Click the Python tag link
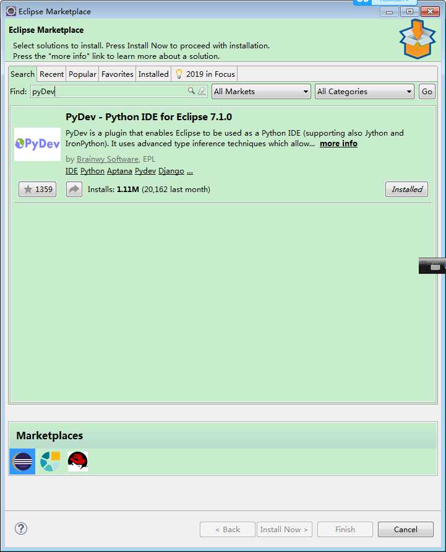Viewport: 446px width, 552px height. pyautogui.click(x=92, y=171)
